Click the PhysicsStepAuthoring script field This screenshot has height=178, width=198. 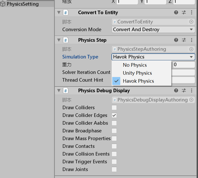pos(153,49)
